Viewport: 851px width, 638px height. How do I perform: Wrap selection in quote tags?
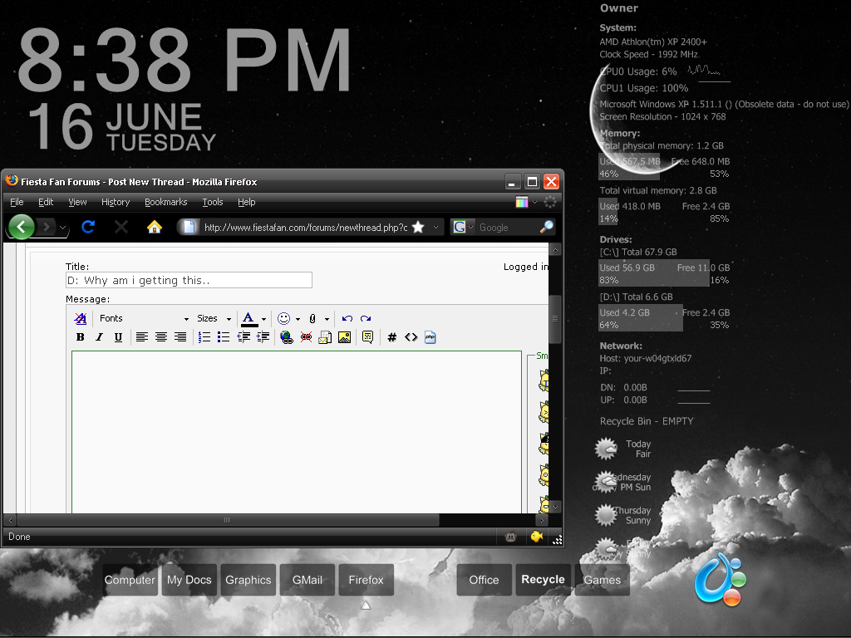[367, 337]
